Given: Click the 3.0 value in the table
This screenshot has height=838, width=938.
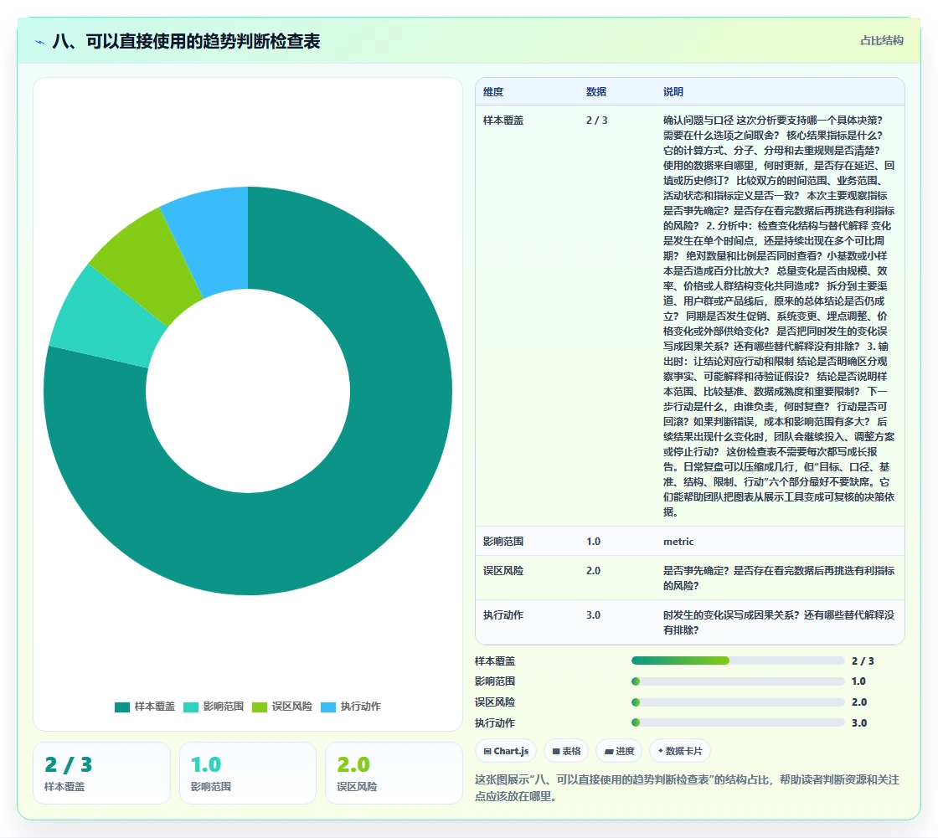Looking at the screenshot, I should pyautogui.click(x=594, y=614).
